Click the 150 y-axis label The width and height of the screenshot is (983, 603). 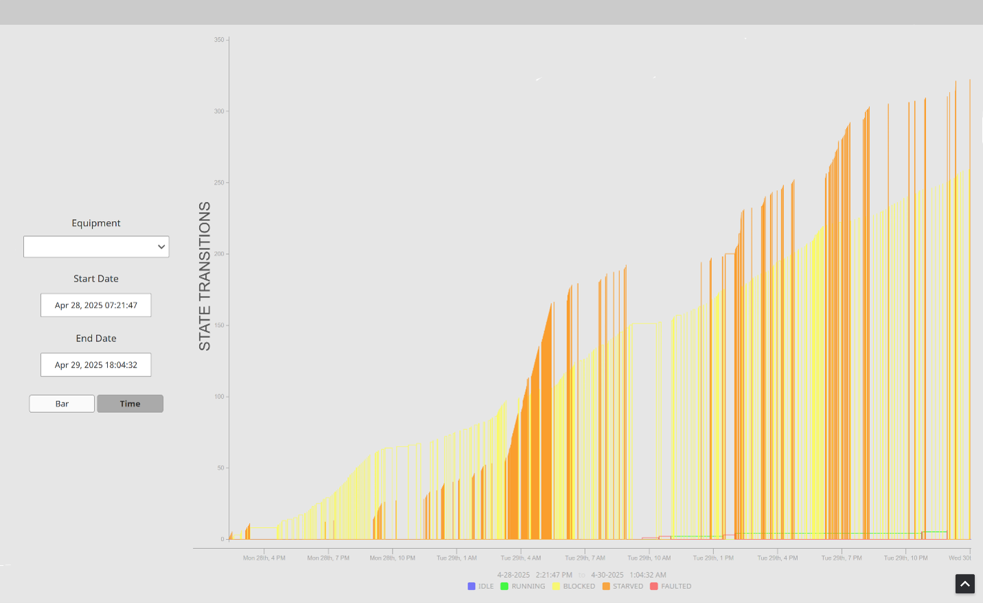(219, 326)
